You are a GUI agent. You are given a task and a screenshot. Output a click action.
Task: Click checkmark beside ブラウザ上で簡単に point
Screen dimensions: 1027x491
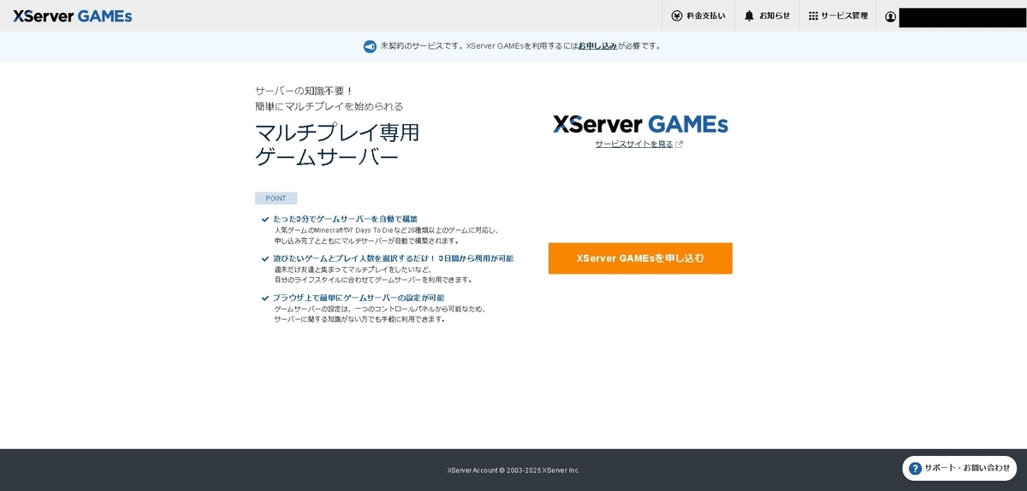tap(265, 299)
